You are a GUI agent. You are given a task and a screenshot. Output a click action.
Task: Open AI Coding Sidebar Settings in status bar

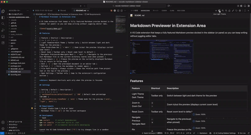point(224,133)
